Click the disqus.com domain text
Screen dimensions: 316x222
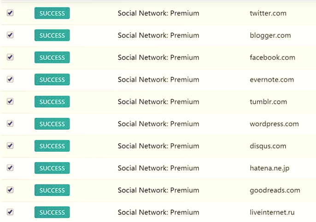(x=268, y=146)
